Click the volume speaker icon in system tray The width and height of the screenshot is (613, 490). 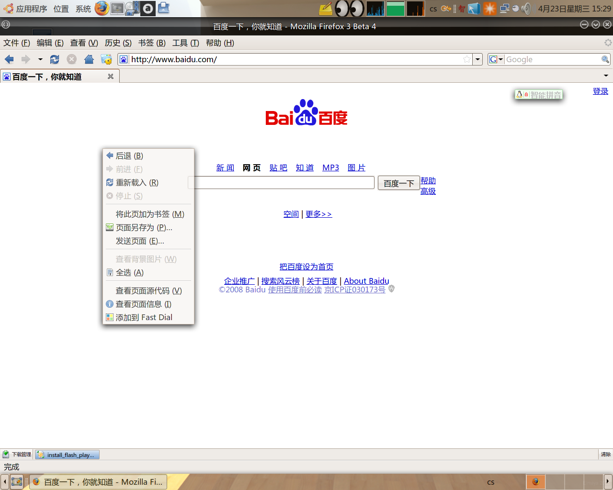pos(526,8)
